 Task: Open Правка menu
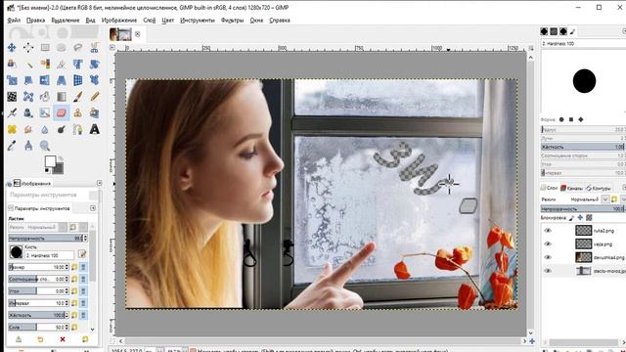click(x=35, y=20)
